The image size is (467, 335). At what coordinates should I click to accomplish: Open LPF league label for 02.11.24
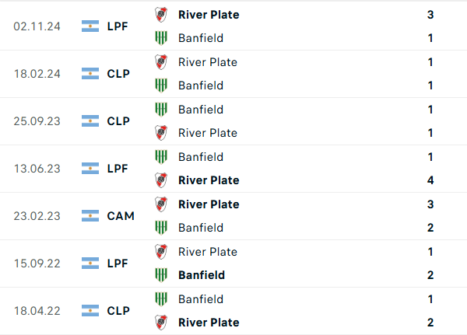[118, 26]
